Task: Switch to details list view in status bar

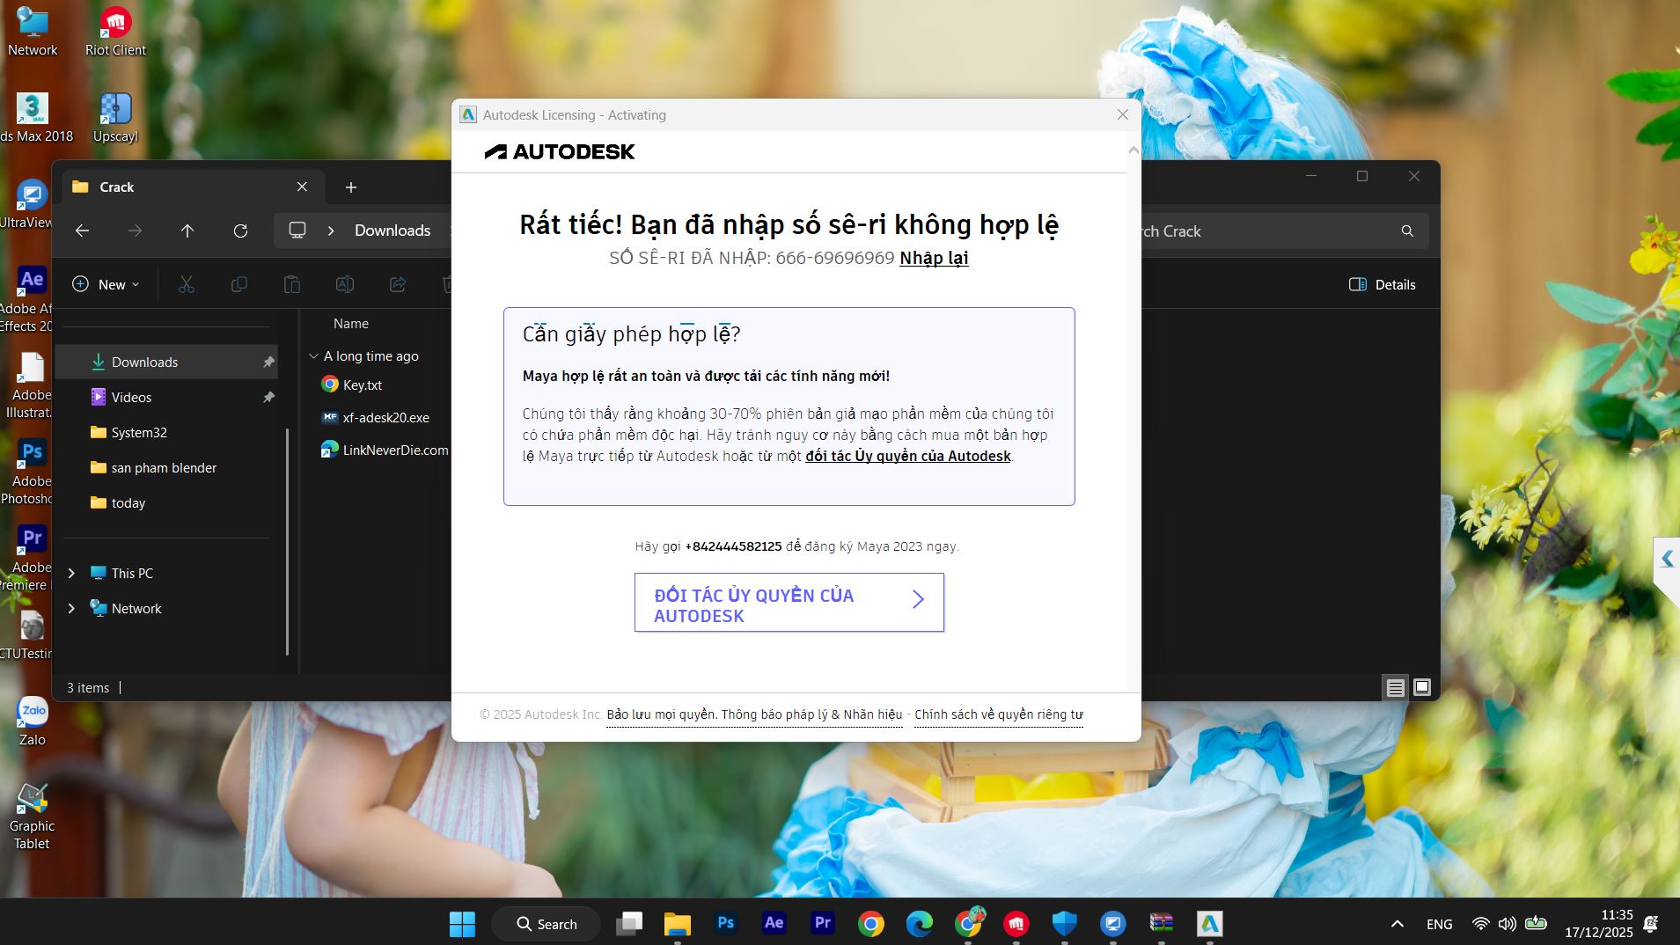Action: pyautogui.click(x=1395, y=687)
